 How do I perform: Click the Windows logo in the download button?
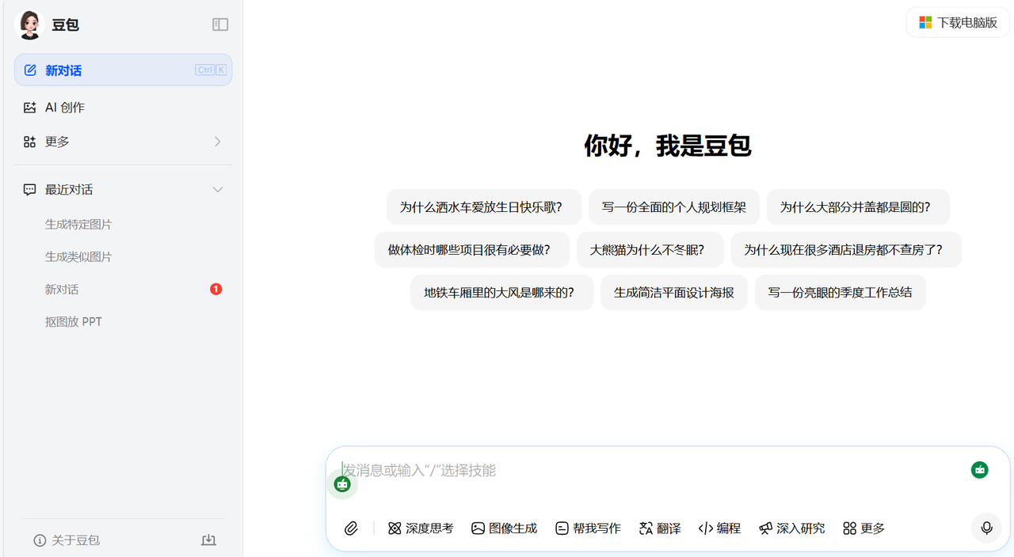[x=925, y=23]
